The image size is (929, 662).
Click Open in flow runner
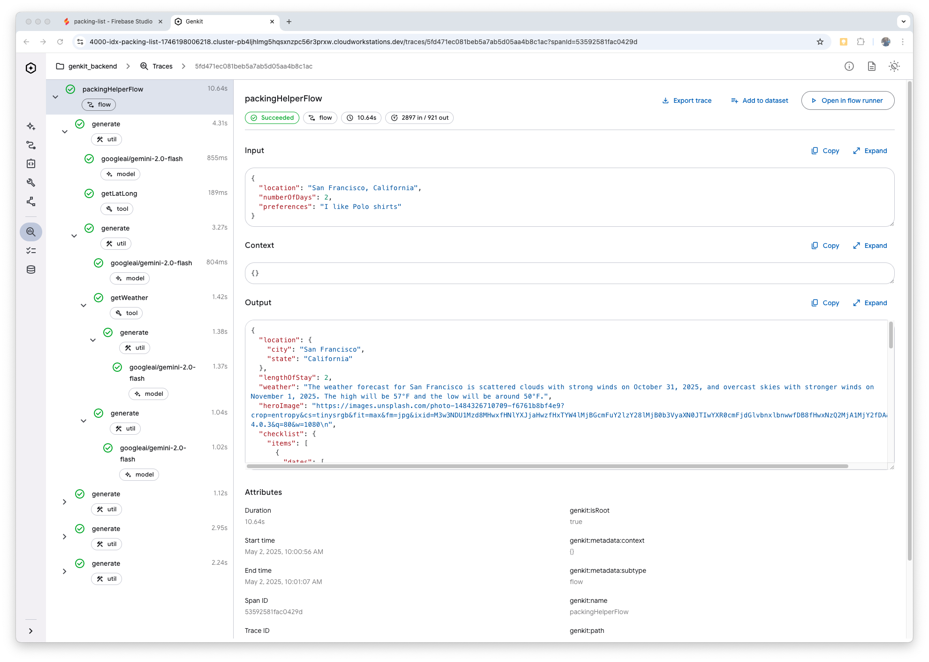coord(848,100)
